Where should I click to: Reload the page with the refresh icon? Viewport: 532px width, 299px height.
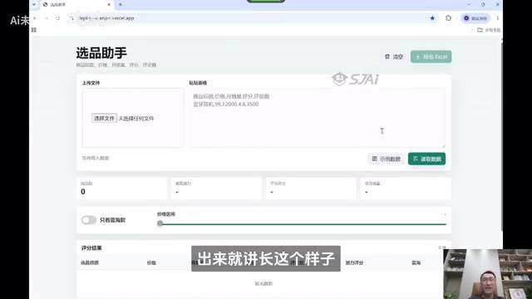pos(57,18)
